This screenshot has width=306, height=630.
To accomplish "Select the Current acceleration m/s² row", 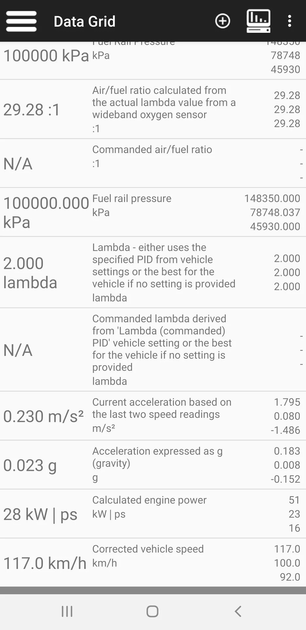I will (x=153, y=415).
